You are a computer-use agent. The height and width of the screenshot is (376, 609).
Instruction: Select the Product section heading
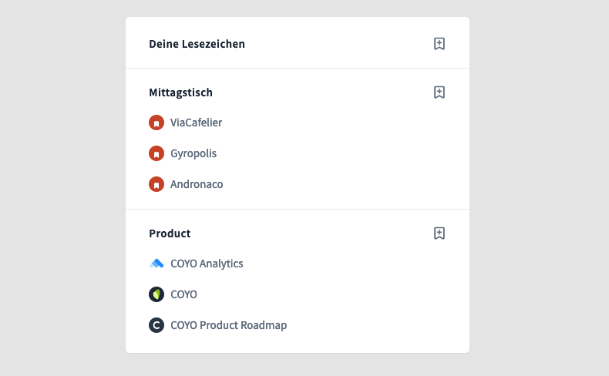coord(170,233)
